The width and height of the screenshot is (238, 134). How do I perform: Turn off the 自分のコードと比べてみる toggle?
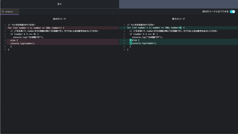[x=232, y=12]
